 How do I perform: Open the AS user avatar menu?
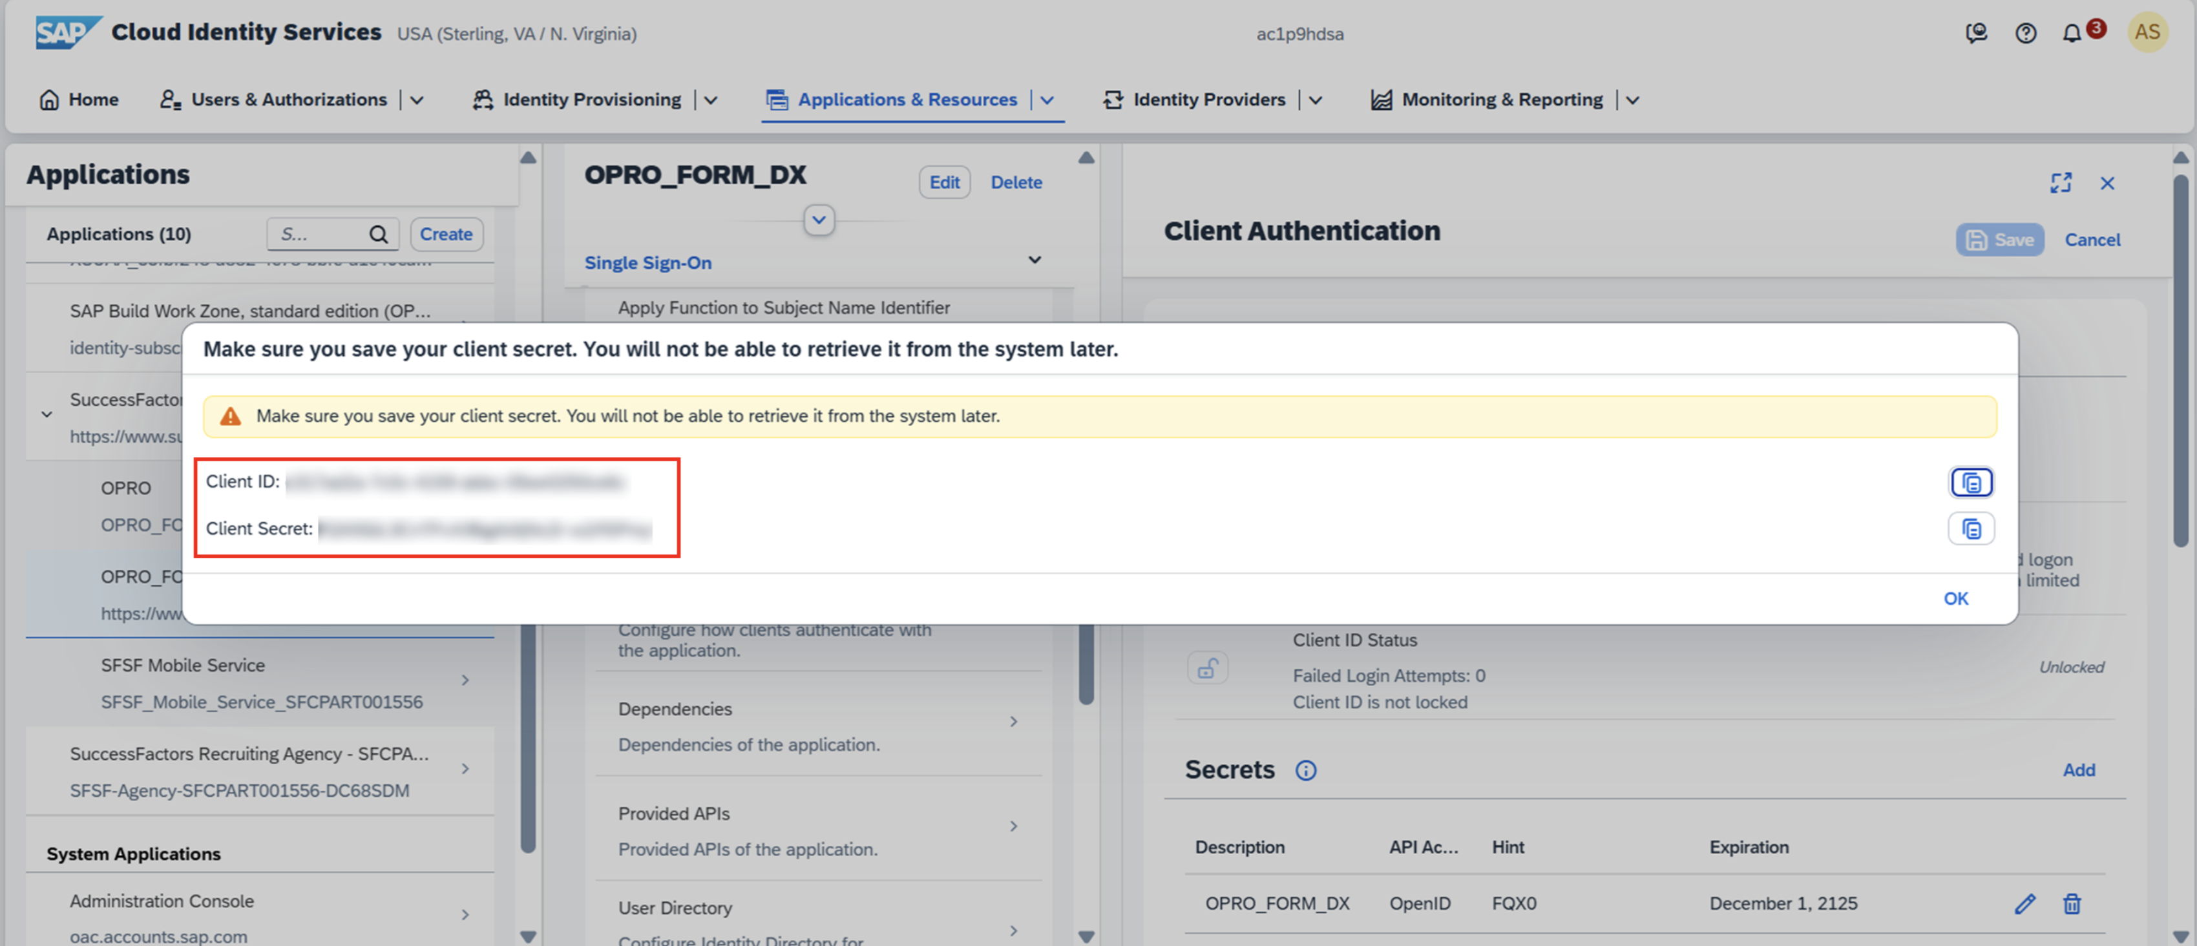tap(2146, 32)
